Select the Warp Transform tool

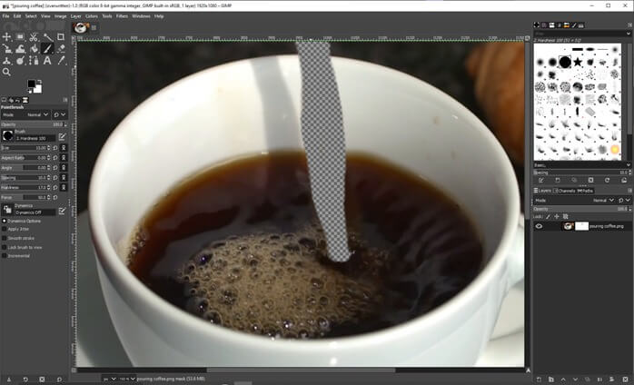pos(20,49)
